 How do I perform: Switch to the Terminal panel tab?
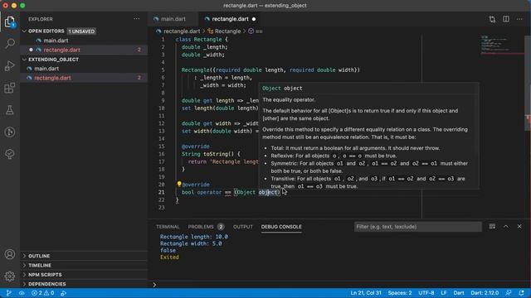168,227
